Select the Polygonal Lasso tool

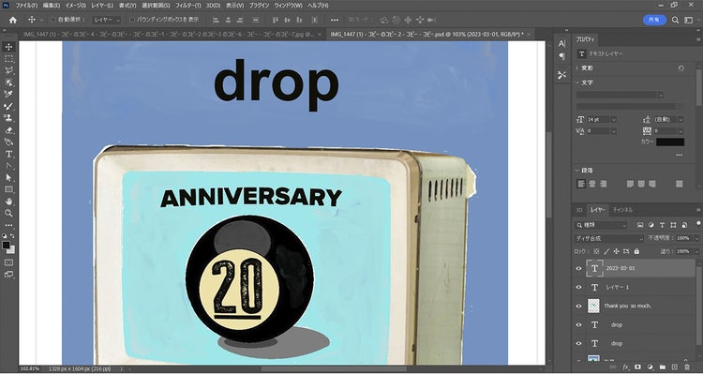point(8,71)
